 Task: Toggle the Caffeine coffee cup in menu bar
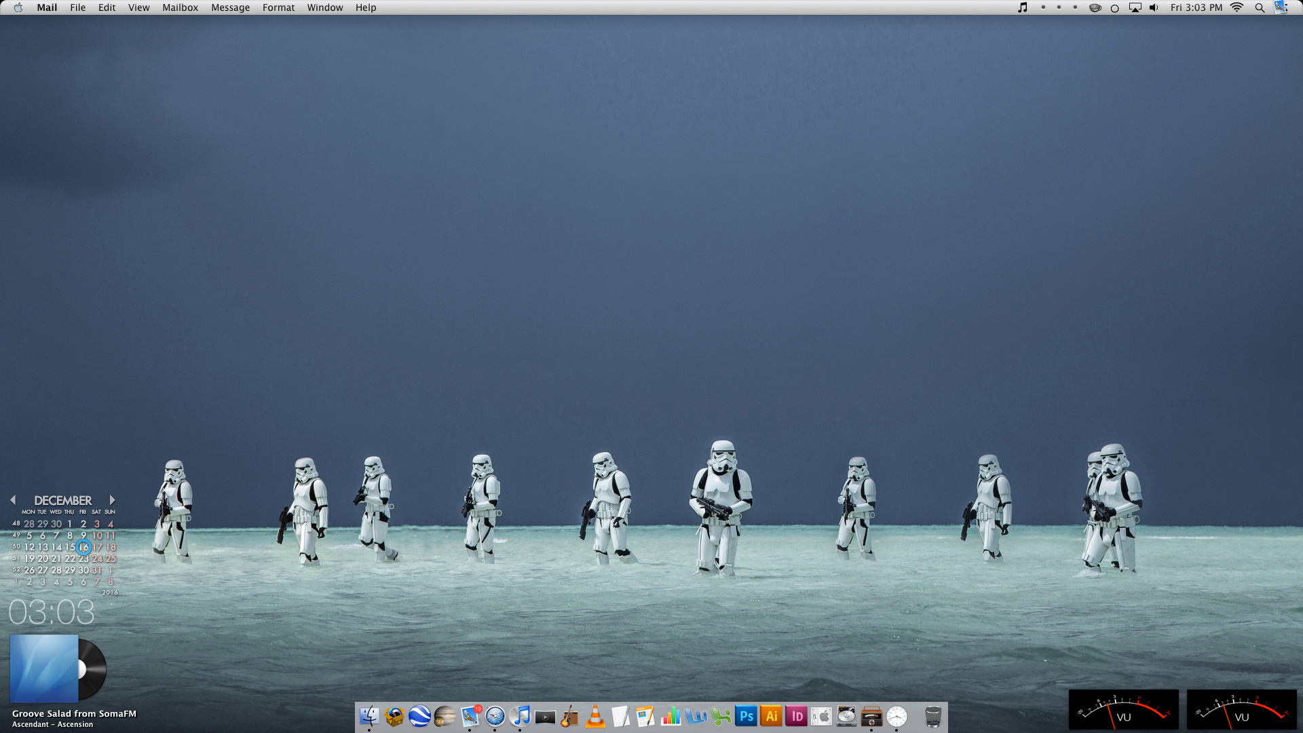1095,8
